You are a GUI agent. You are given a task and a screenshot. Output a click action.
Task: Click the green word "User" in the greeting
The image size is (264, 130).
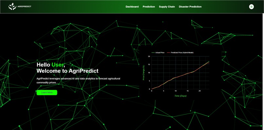coord(58,65)
